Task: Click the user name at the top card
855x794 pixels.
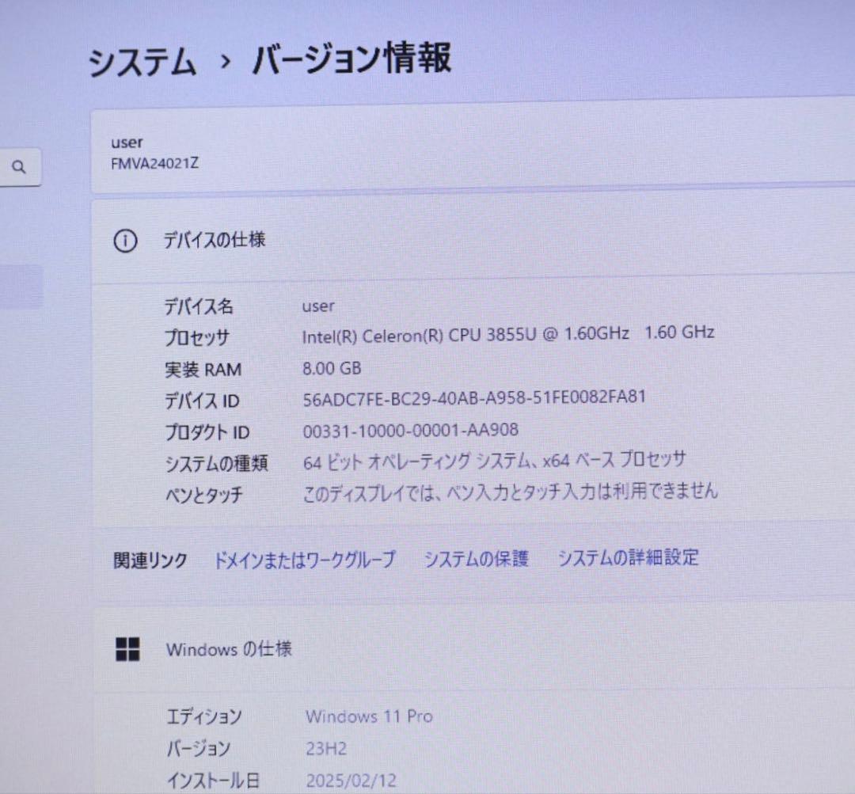Action: coord(127,142)
